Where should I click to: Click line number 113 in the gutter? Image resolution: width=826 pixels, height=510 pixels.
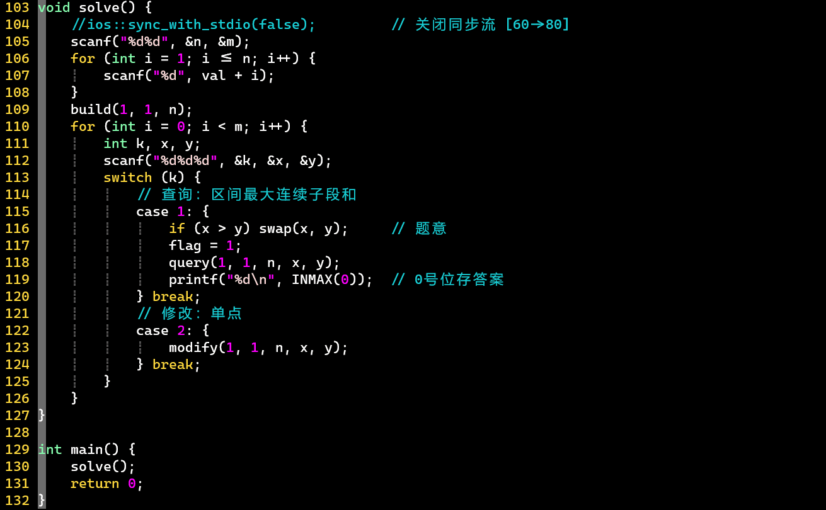point(17,178)
